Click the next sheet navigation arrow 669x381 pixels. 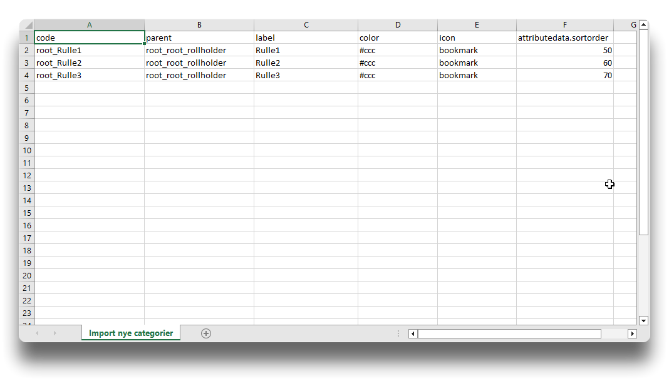click(x=55, y=333)
